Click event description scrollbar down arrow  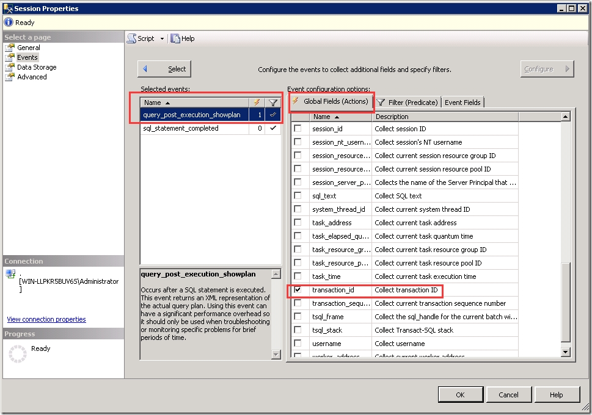point(276,354)
